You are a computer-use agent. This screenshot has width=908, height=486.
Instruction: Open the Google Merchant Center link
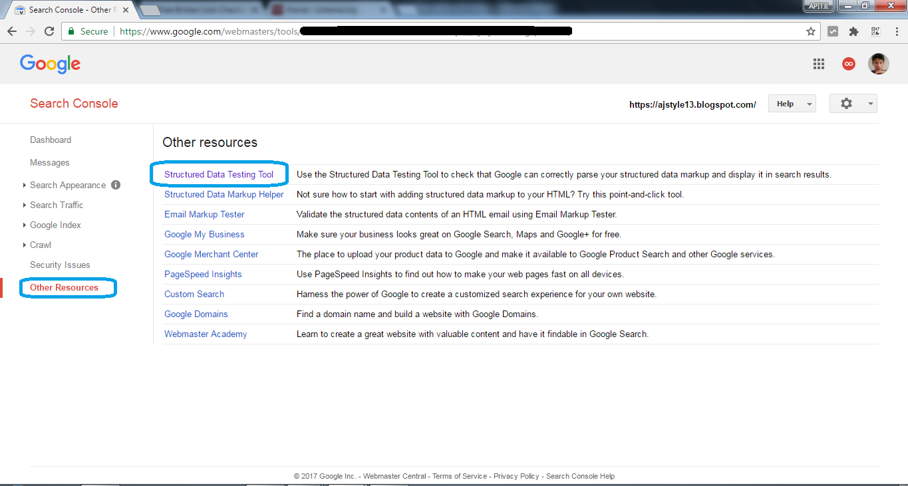click(212, 254)
